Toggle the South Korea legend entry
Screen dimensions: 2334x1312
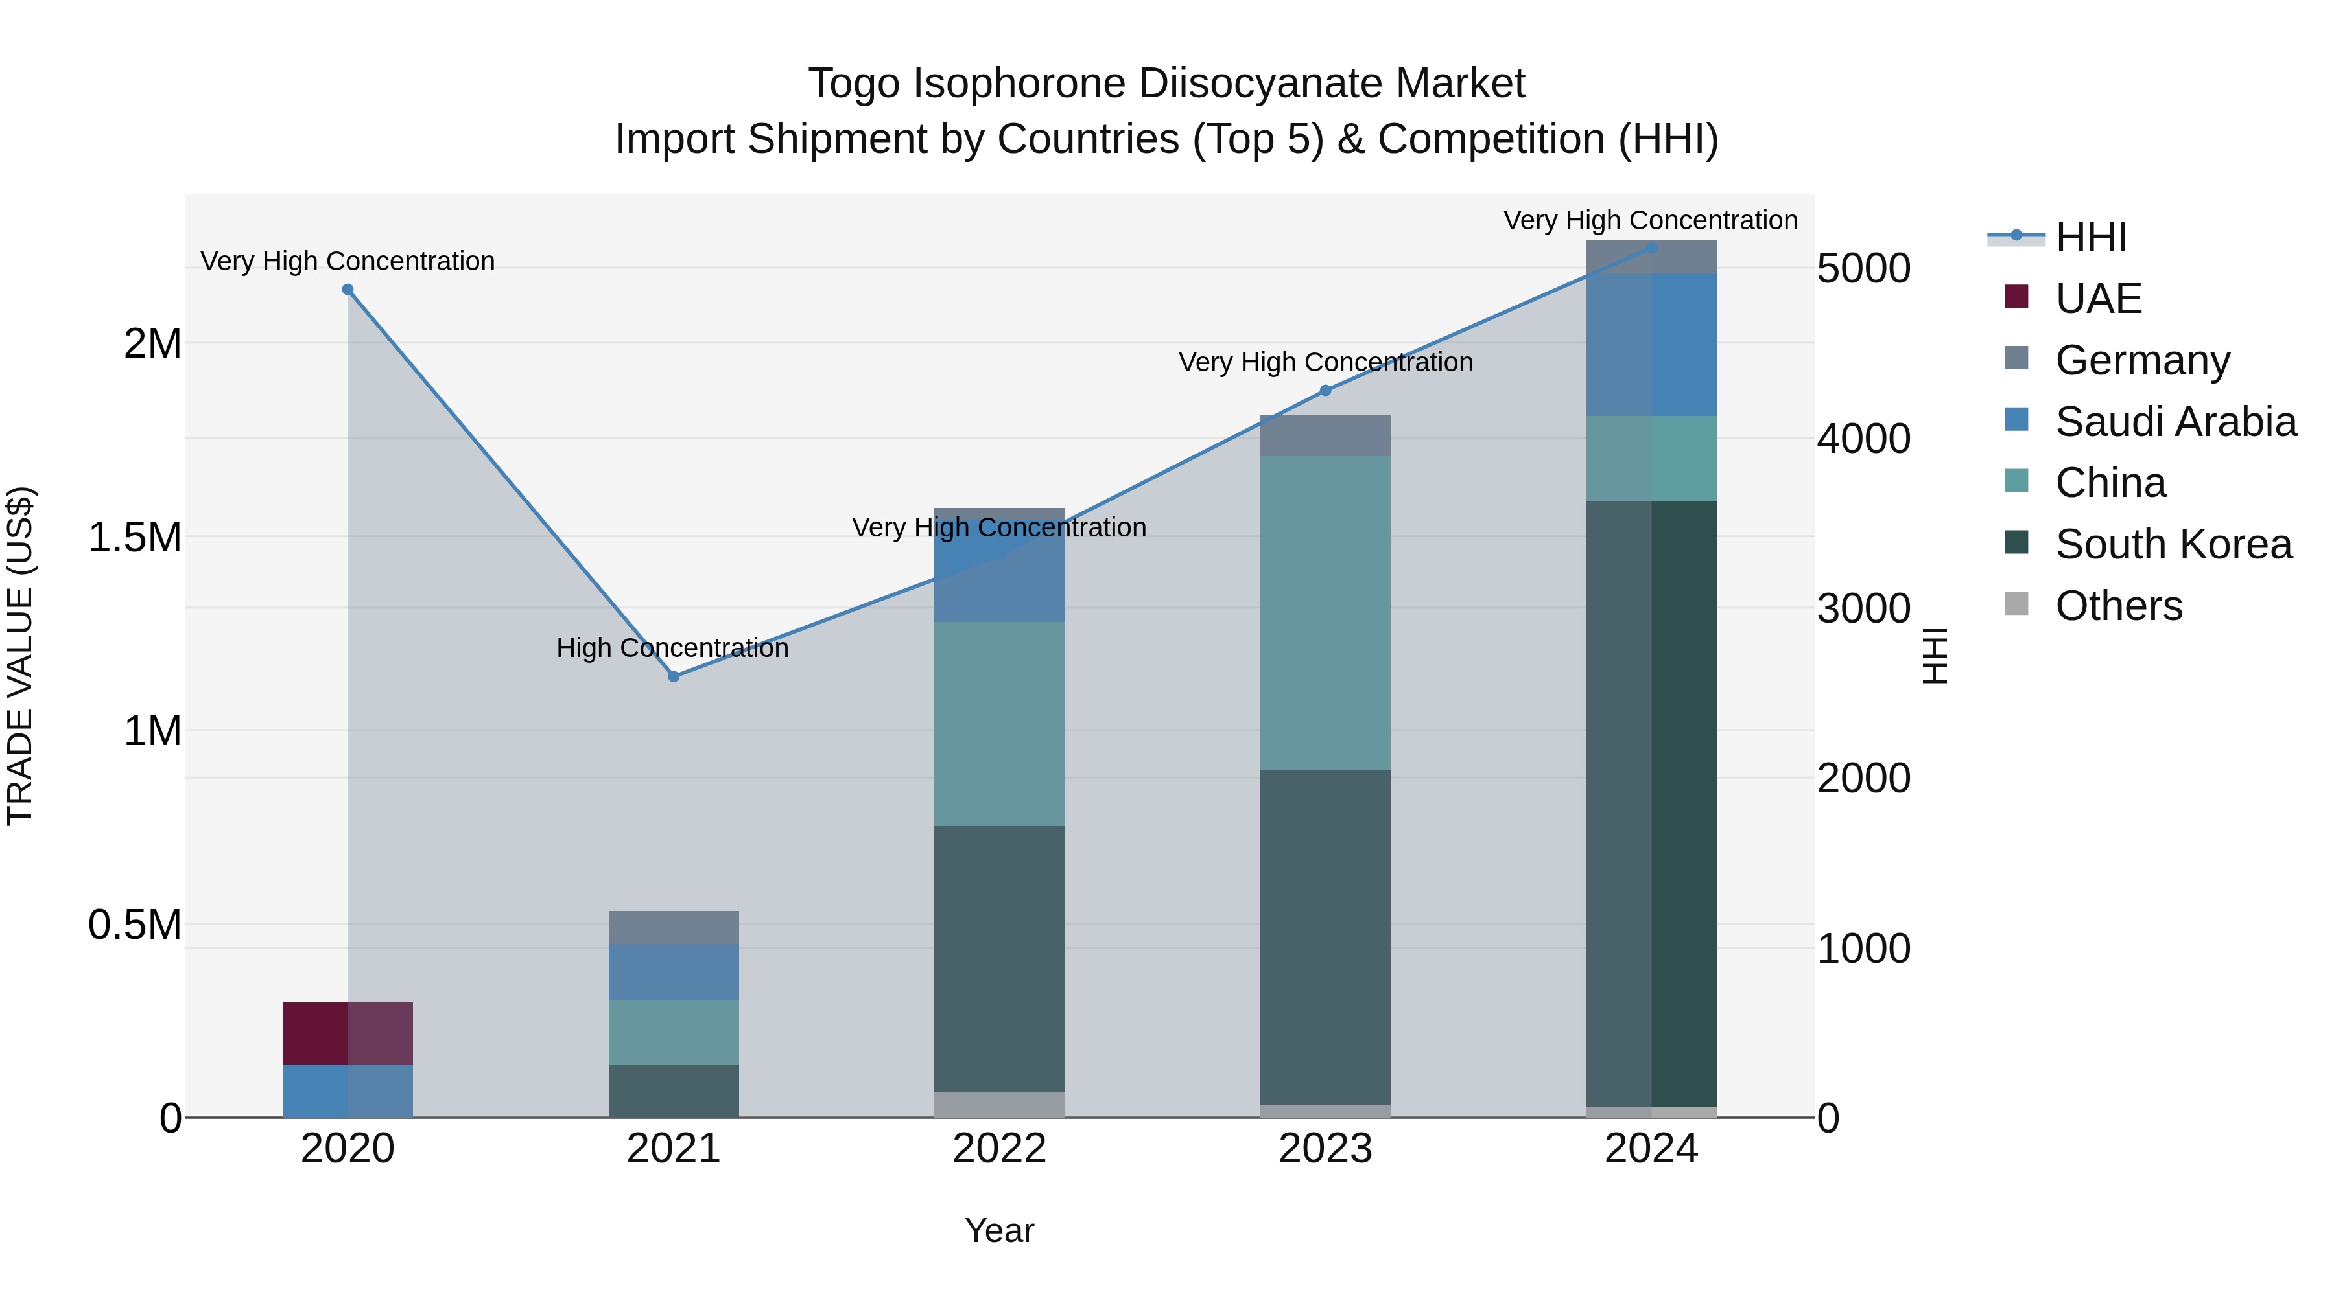2149,544
